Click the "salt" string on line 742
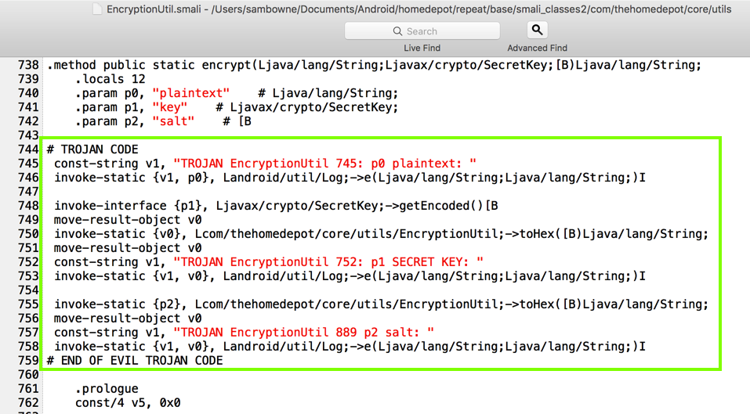 (x=173, y=121)
